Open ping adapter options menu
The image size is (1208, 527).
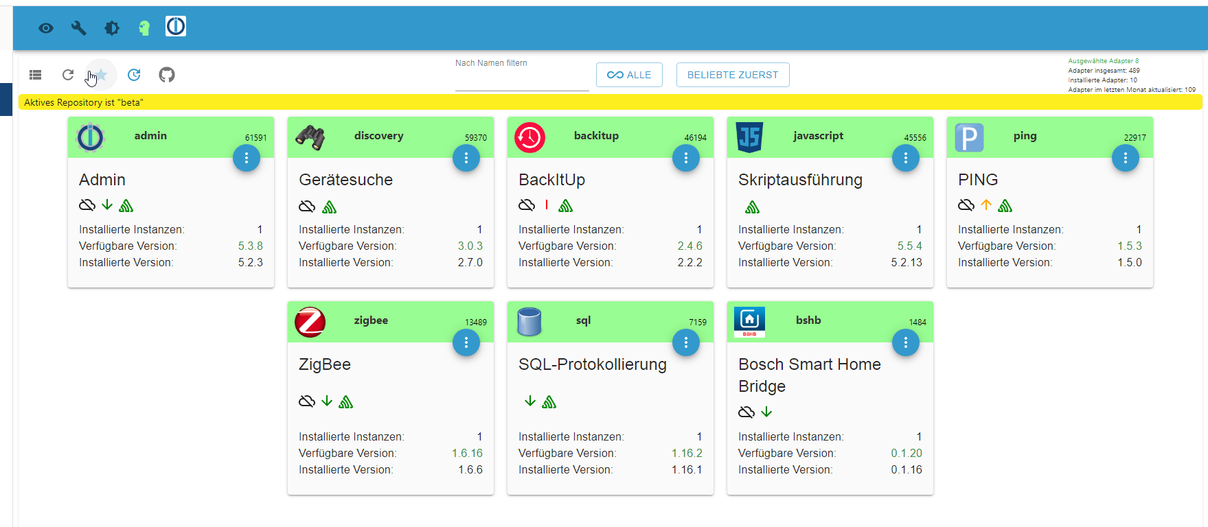(x=1126, y=158)
